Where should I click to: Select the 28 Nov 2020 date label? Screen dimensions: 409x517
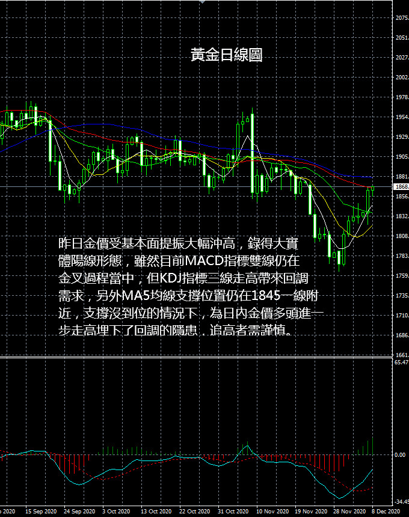tap(349, 511)
